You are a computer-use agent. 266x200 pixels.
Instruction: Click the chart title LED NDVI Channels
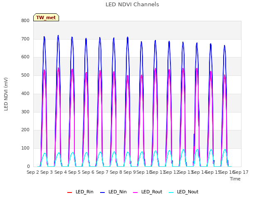[x=132, y=5]
